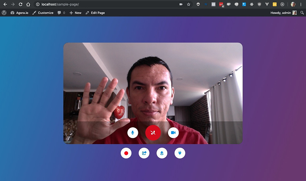This screenshot has width=306, height=181.
Task: Toggle the camera off with the video button
Action: coord(173,133)
